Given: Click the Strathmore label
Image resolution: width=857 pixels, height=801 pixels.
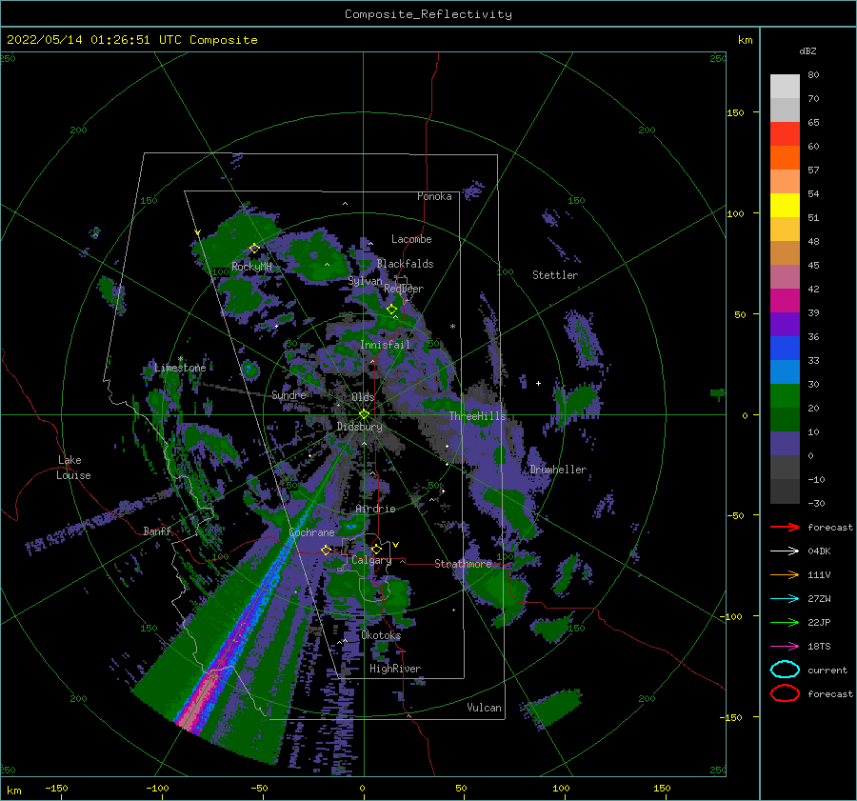Looking at the screenshot, I should (463, 564).
